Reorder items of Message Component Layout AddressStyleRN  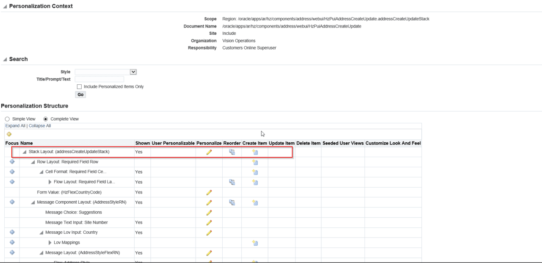pyautogui.click(x=232, y=202)
